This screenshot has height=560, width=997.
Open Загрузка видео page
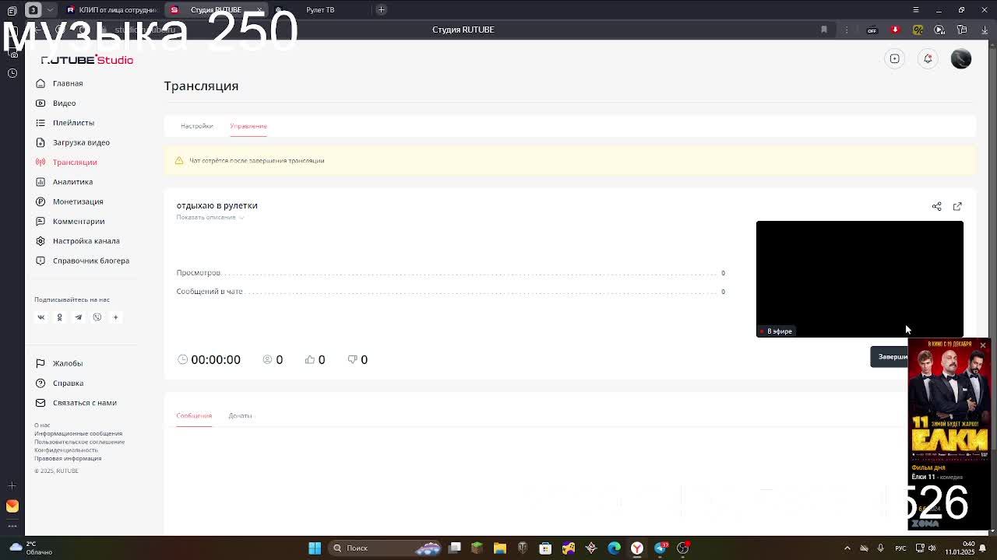[72, 142]
